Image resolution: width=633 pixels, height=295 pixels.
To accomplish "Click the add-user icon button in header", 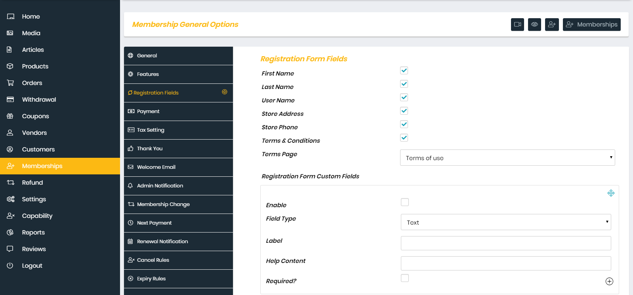I will click(552, 25).
